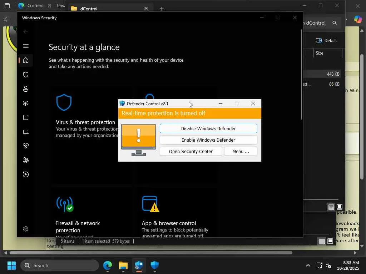Open the Menu ... button in Defender Control
366x274 pixels.
[x=241, y=151]
